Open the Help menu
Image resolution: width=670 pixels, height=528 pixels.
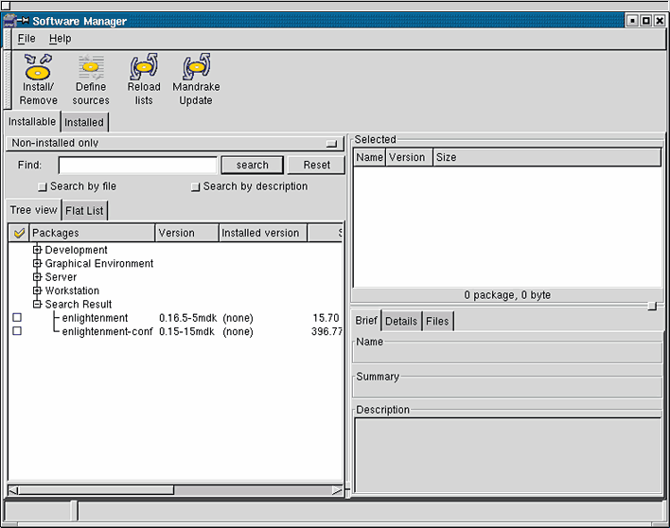(x=60, y=39)
